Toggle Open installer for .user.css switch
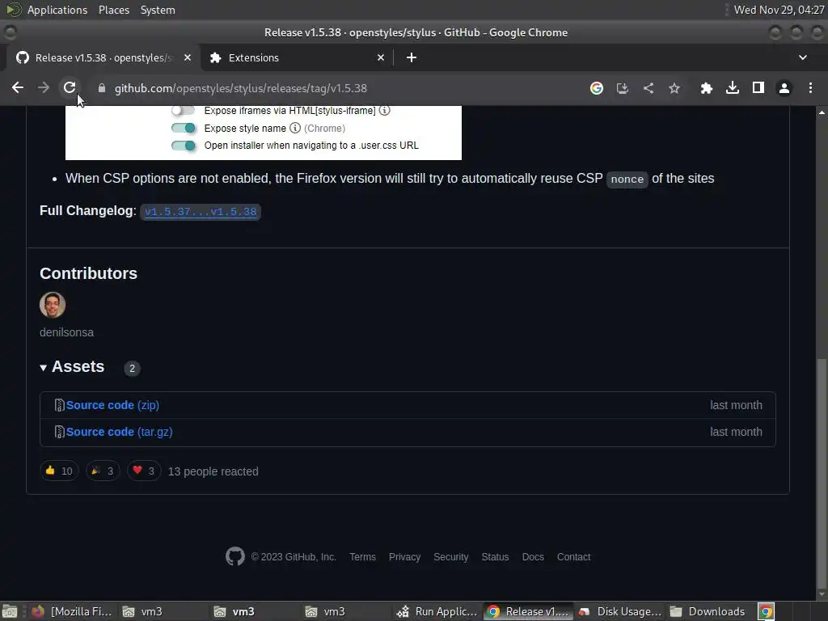The width and height of the screenshot is (828, 621). click(184, 146)
